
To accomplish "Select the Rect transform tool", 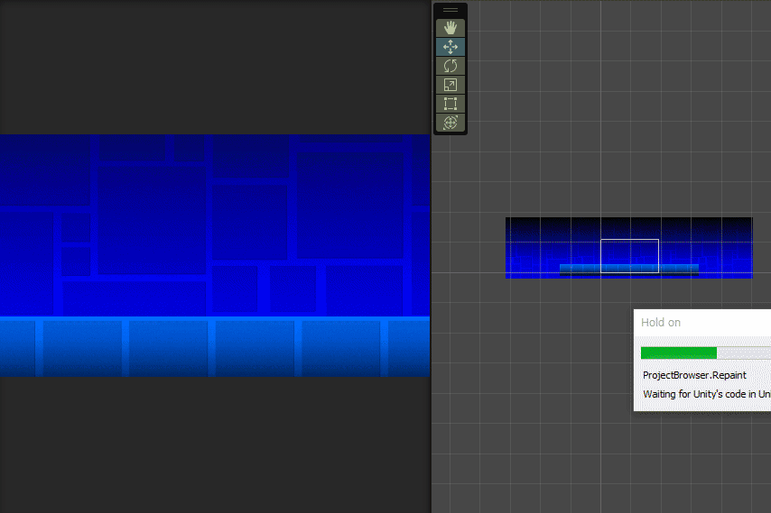I will pos(450,104).
